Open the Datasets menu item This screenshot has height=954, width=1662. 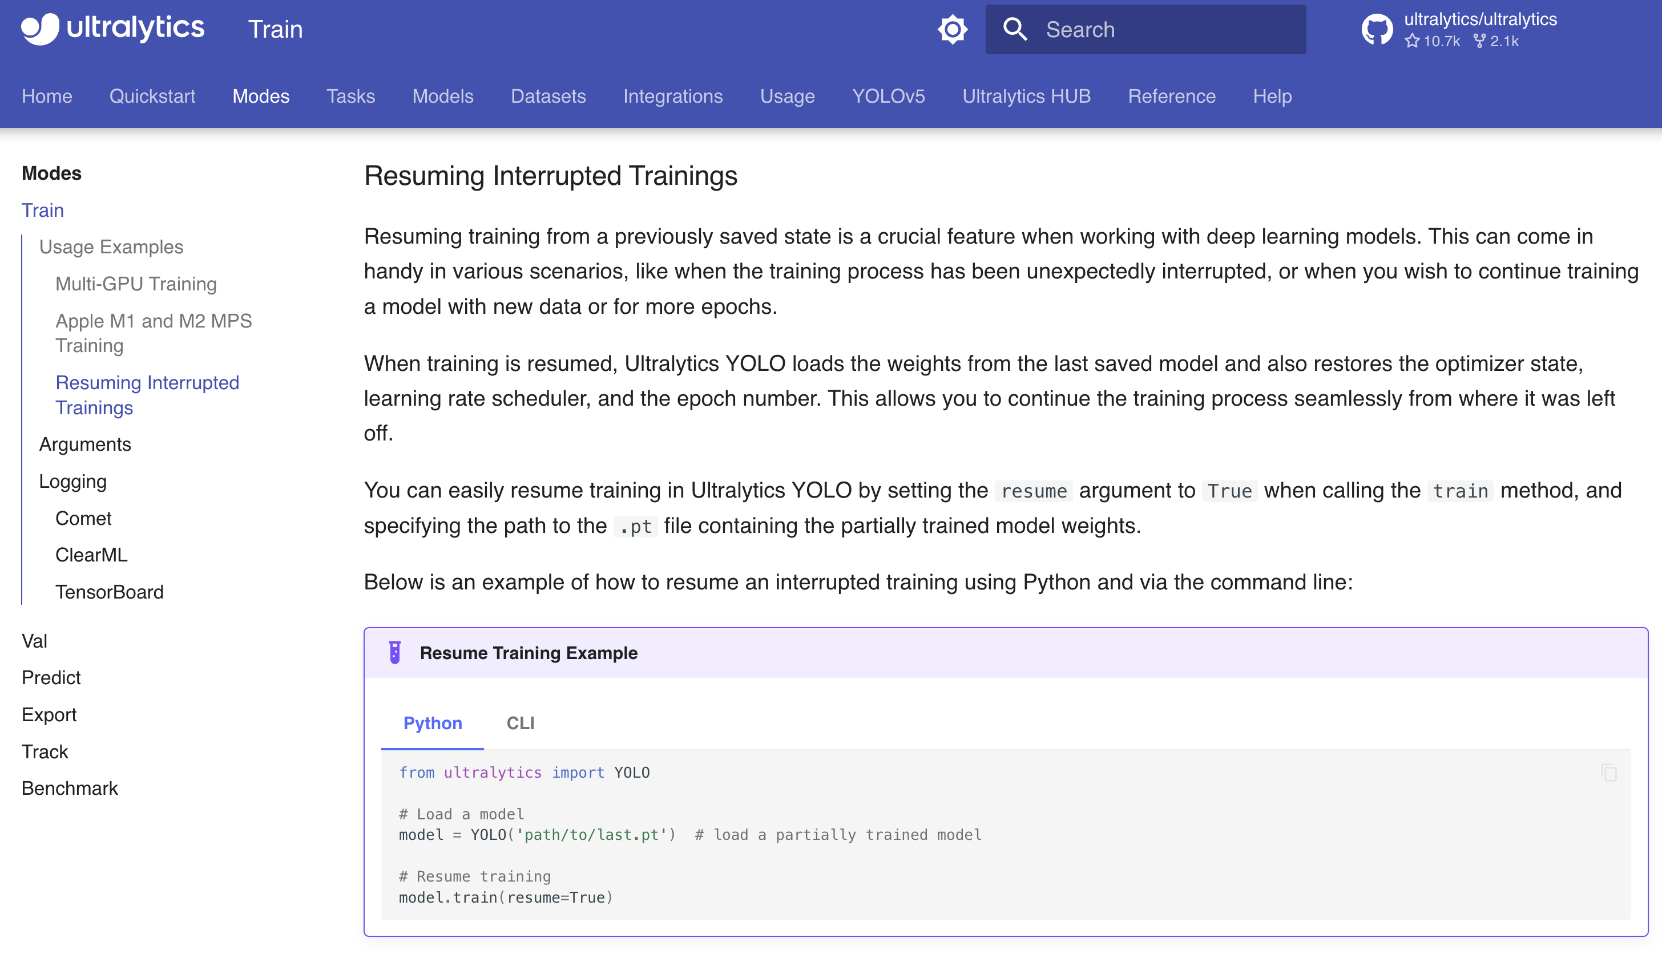548,96
